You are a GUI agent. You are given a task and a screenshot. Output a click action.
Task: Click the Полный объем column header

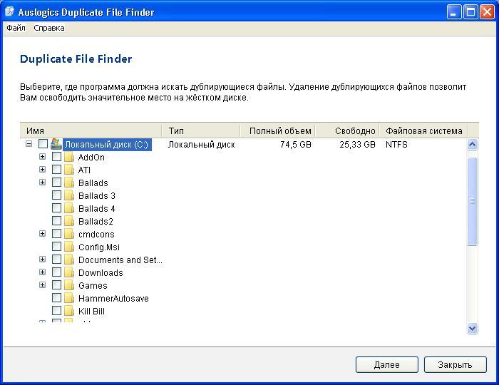tap(277, 130)
